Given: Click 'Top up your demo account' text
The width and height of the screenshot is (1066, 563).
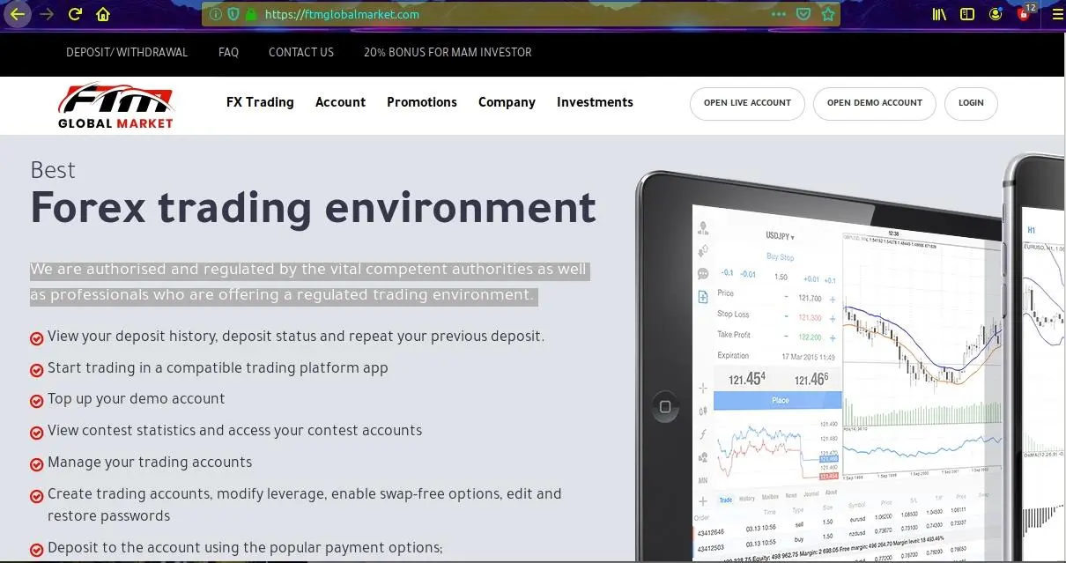Looking at the screenshot, I should tap(137, 399).
